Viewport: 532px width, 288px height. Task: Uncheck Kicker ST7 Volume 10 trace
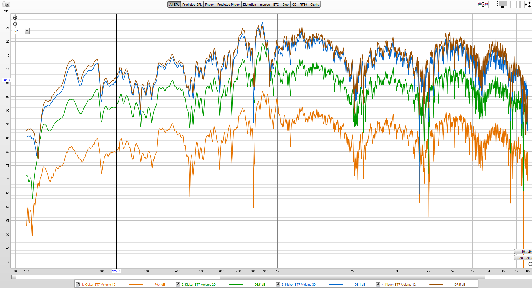[78, 284]
